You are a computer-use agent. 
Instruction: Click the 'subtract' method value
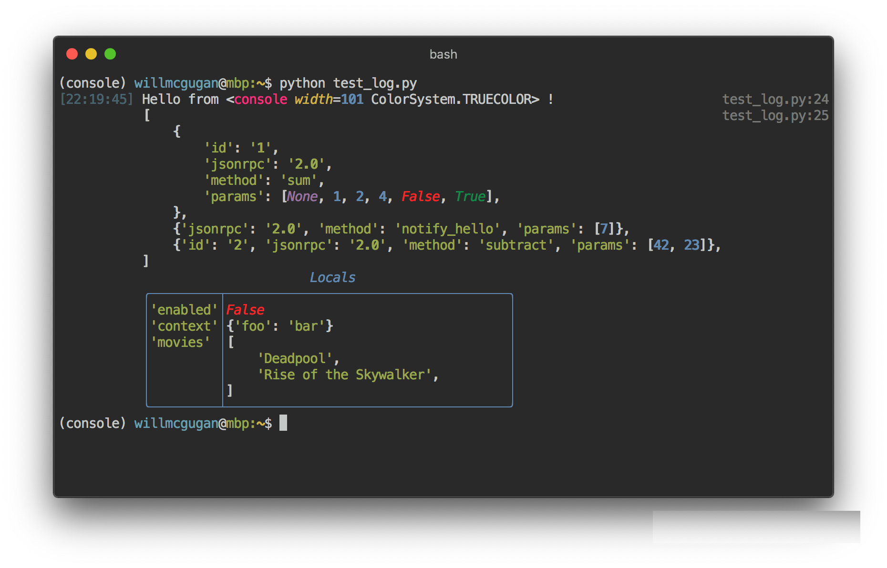(x=516, y=245)
